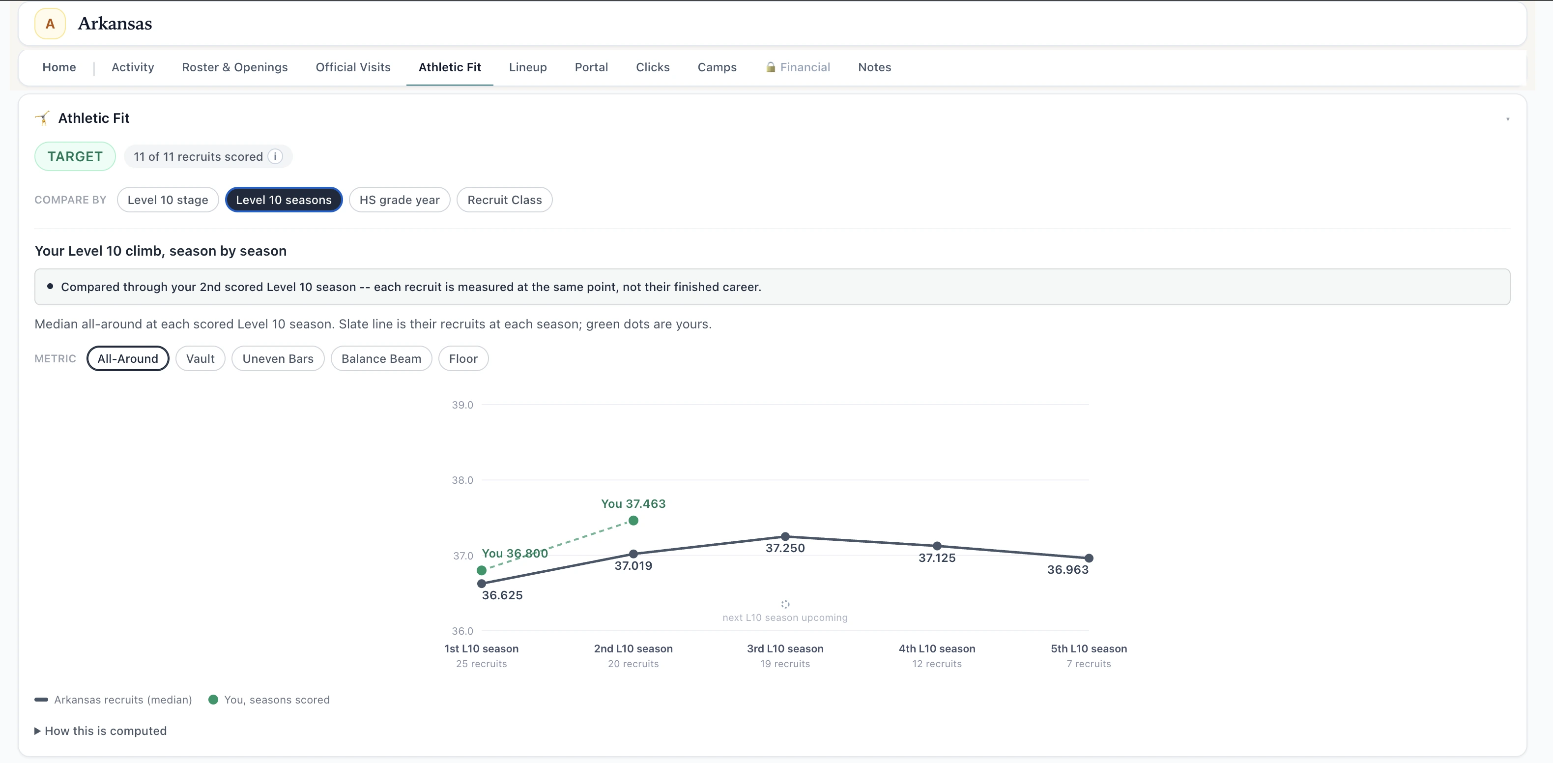Screen dimensions: 1553x763
Task: Open the Official Visits tab
Action: (x=353, y=67)
